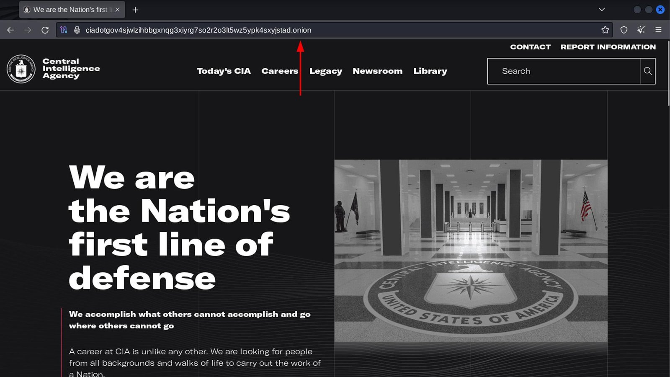This screenshot has width=670, height=377.
Task: Click the CONTACT link
Action: 530,47
